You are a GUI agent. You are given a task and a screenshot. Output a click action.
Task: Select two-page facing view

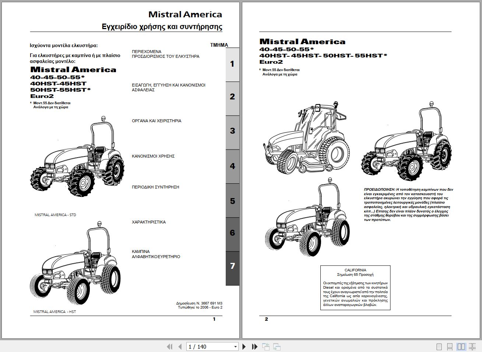[x=461, y=347]
